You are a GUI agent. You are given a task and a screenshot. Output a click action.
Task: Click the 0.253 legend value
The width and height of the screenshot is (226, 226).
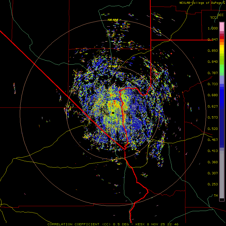click(x=213, y=184)
